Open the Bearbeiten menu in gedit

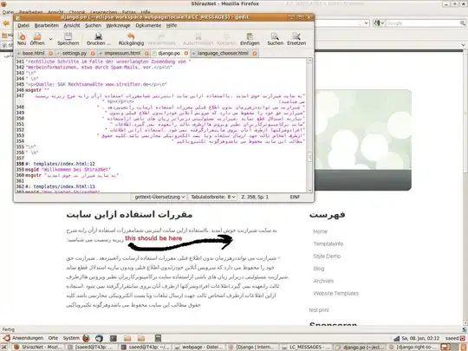(x=47, y=26)
